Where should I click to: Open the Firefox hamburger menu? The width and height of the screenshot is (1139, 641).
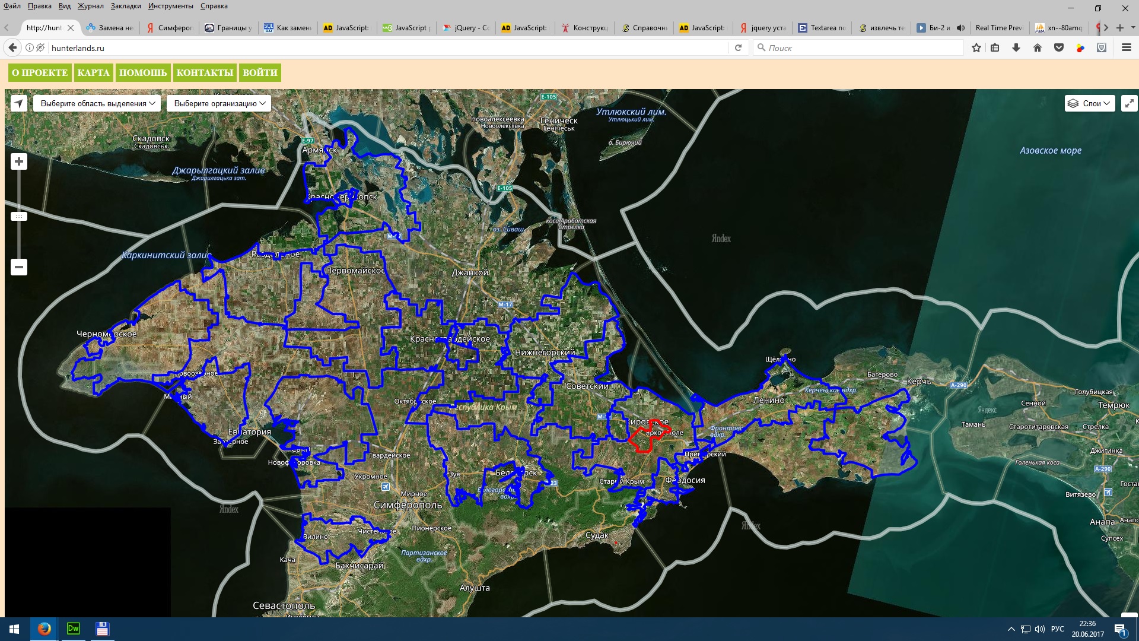coord(1127,48)
